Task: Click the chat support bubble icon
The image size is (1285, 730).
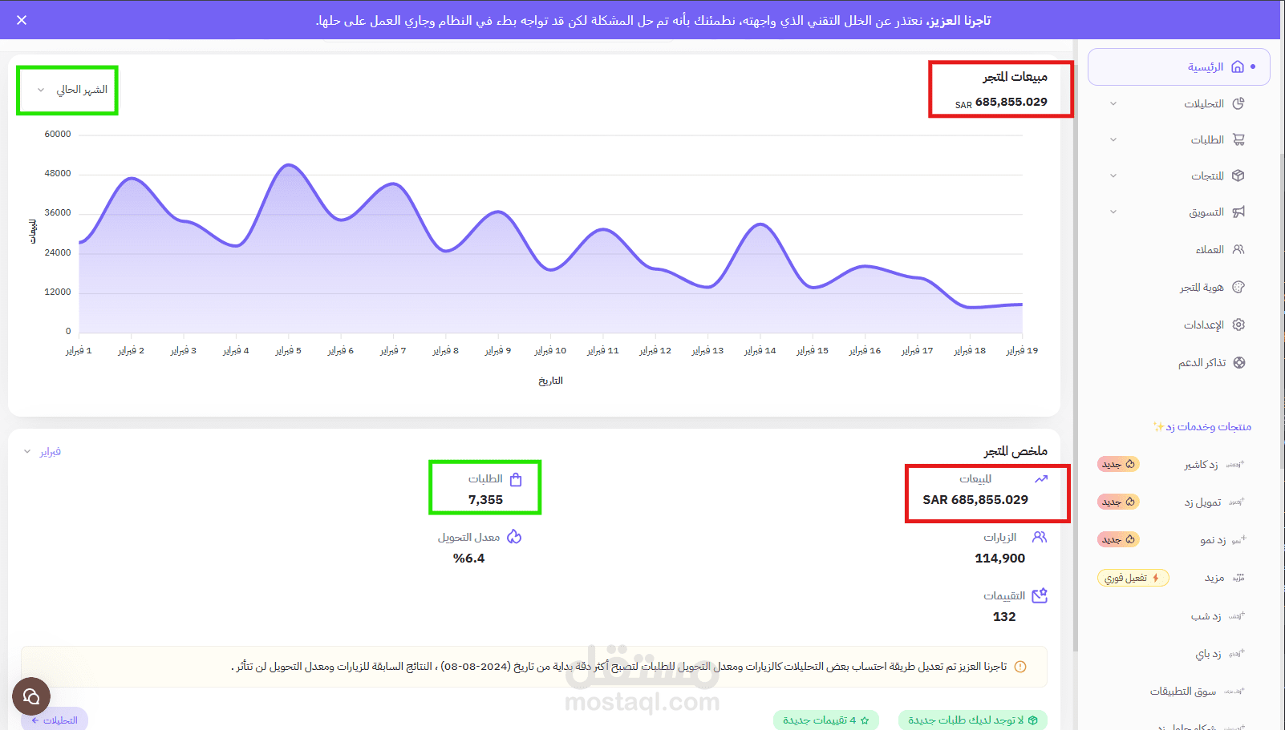Action: pos(31,696)
